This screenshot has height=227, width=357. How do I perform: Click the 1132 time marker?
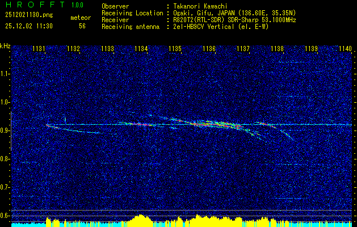(74, 48)
